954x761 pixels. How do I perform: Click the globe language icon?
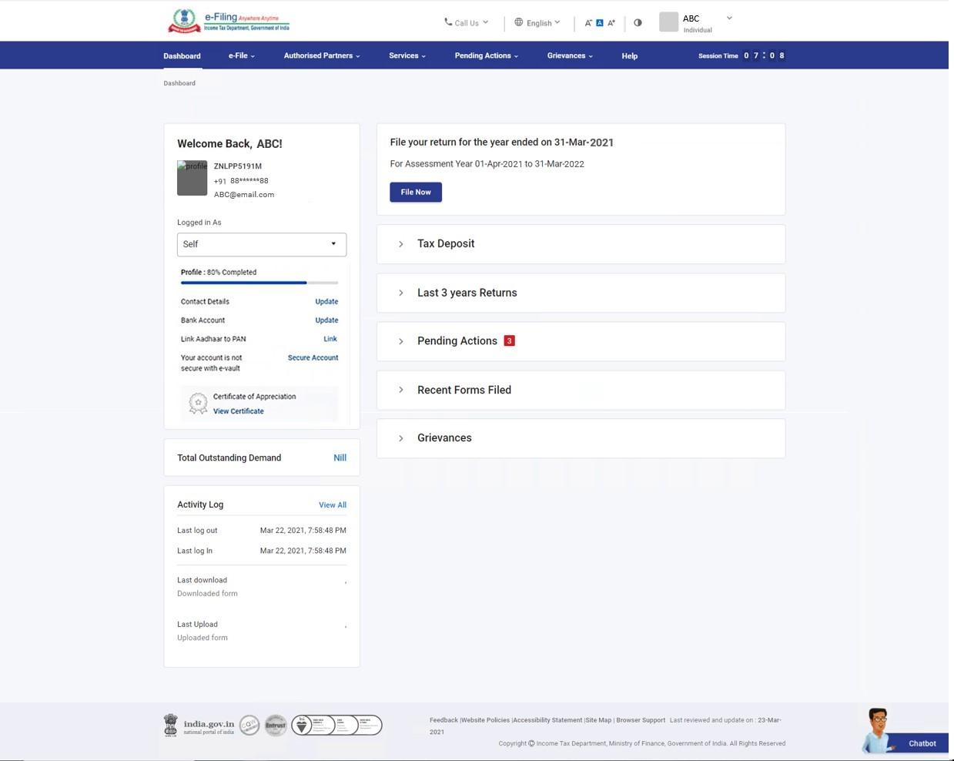(x=519, y=22)
